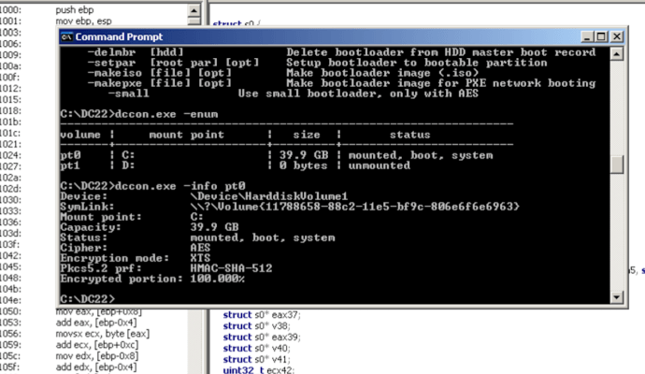Click the Command Prompt title bar icon
645x374 pixels.
click(x=66, y=37)
